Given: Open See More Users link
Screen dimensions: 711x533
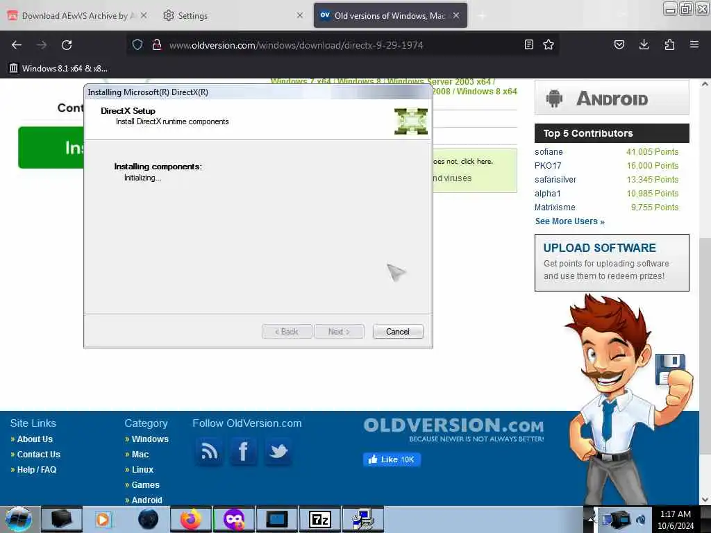Looking at the screenshot, I should tap(569, 221).
